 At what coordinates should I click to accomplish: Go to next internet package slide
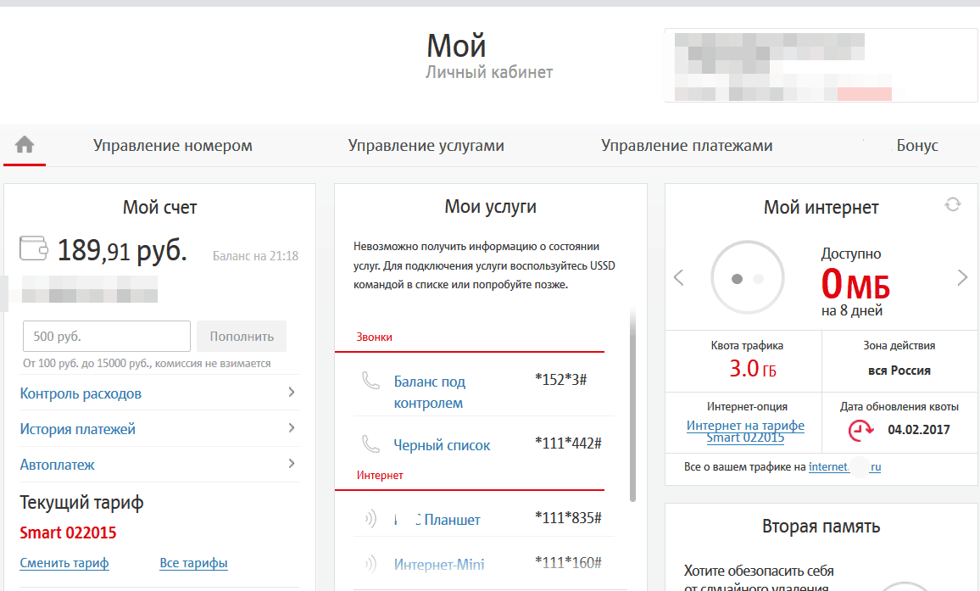962,277
